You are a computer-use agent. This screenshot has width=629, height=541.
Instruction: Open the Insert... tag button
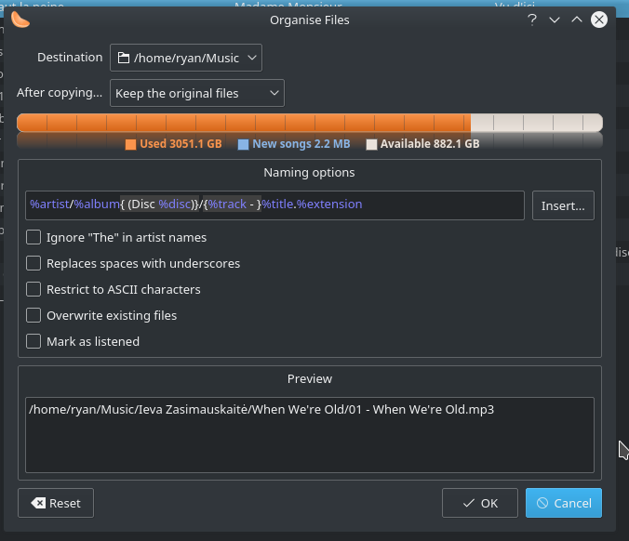pyautogui.click(x=563, y=205)
